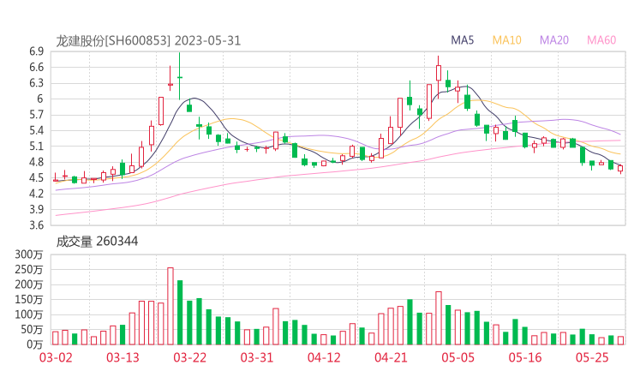
Task: Click the 成交量 260344 volume label
Action: tap(97, 242)
